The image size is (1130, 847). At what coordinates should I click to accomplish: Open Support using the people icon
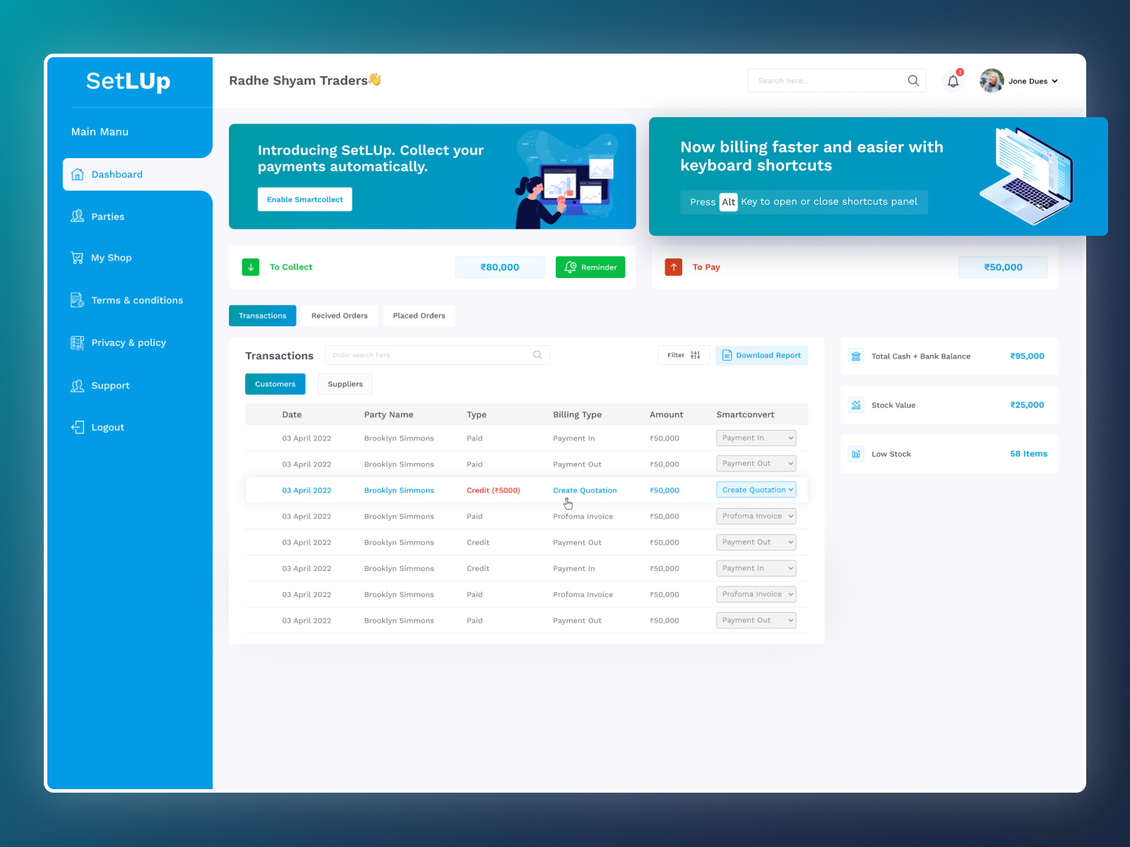pos(78,385)
